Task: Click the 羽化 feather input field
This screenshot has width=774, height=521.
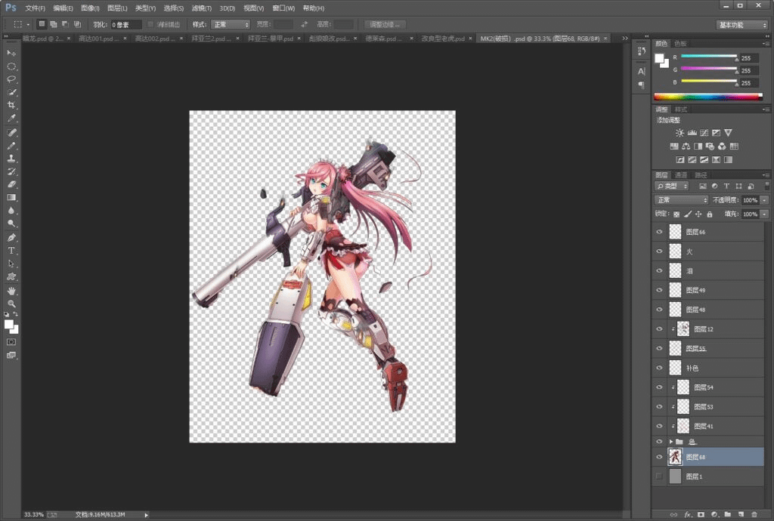Action: pyautogui.click(x=126, y=25)
